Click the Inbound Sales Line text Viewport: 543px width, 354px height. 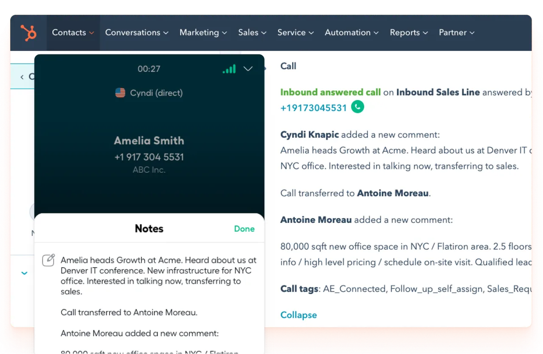pos(438,92)
